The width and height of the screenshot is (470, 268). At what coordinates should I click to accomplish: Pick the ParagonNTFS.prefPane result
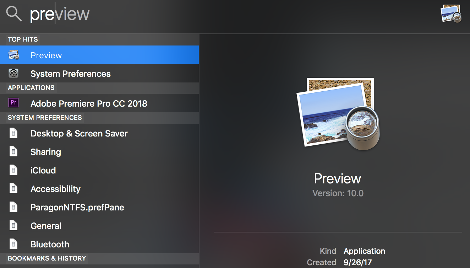click(99, 207)
